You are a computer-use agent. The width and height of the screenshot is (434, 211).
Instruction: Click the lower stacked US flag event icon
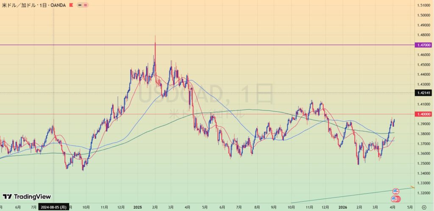395,199
